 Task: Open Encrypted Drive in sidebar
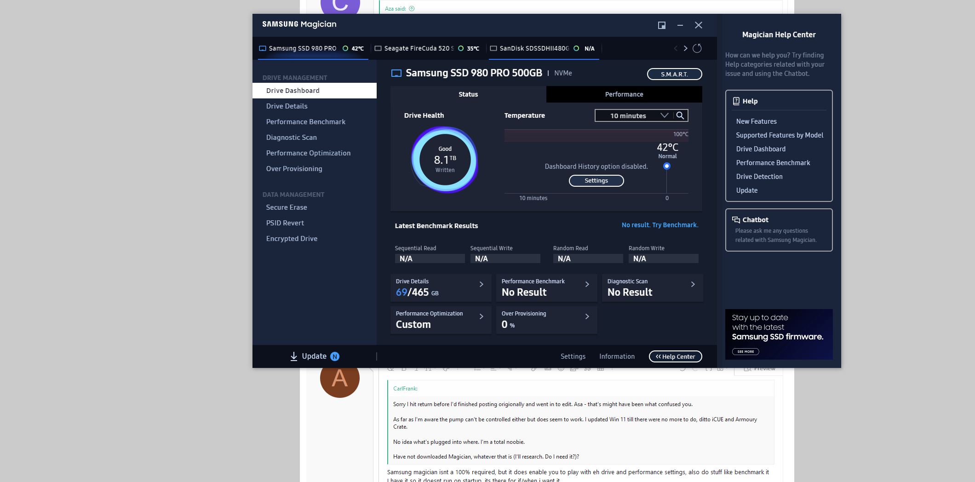click(x=315, y=239)
